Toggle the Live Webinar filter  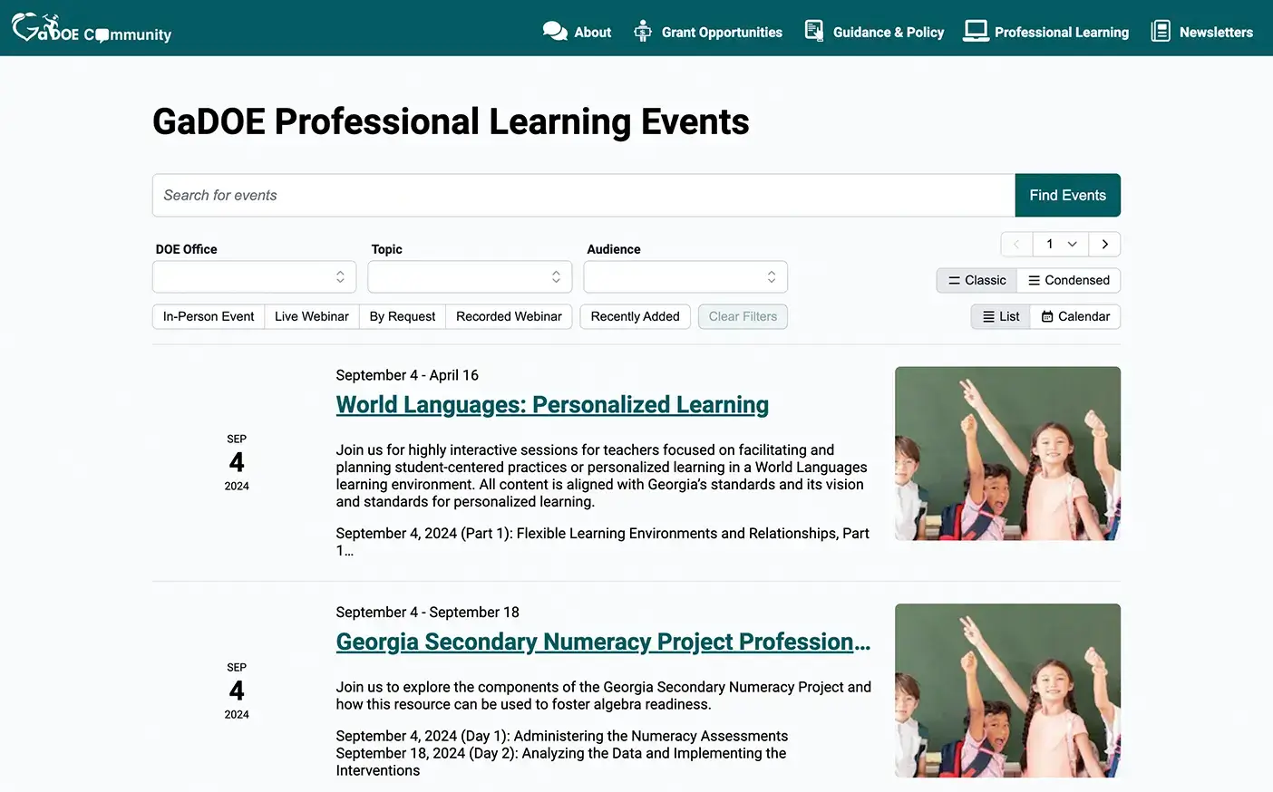(311, 316)
